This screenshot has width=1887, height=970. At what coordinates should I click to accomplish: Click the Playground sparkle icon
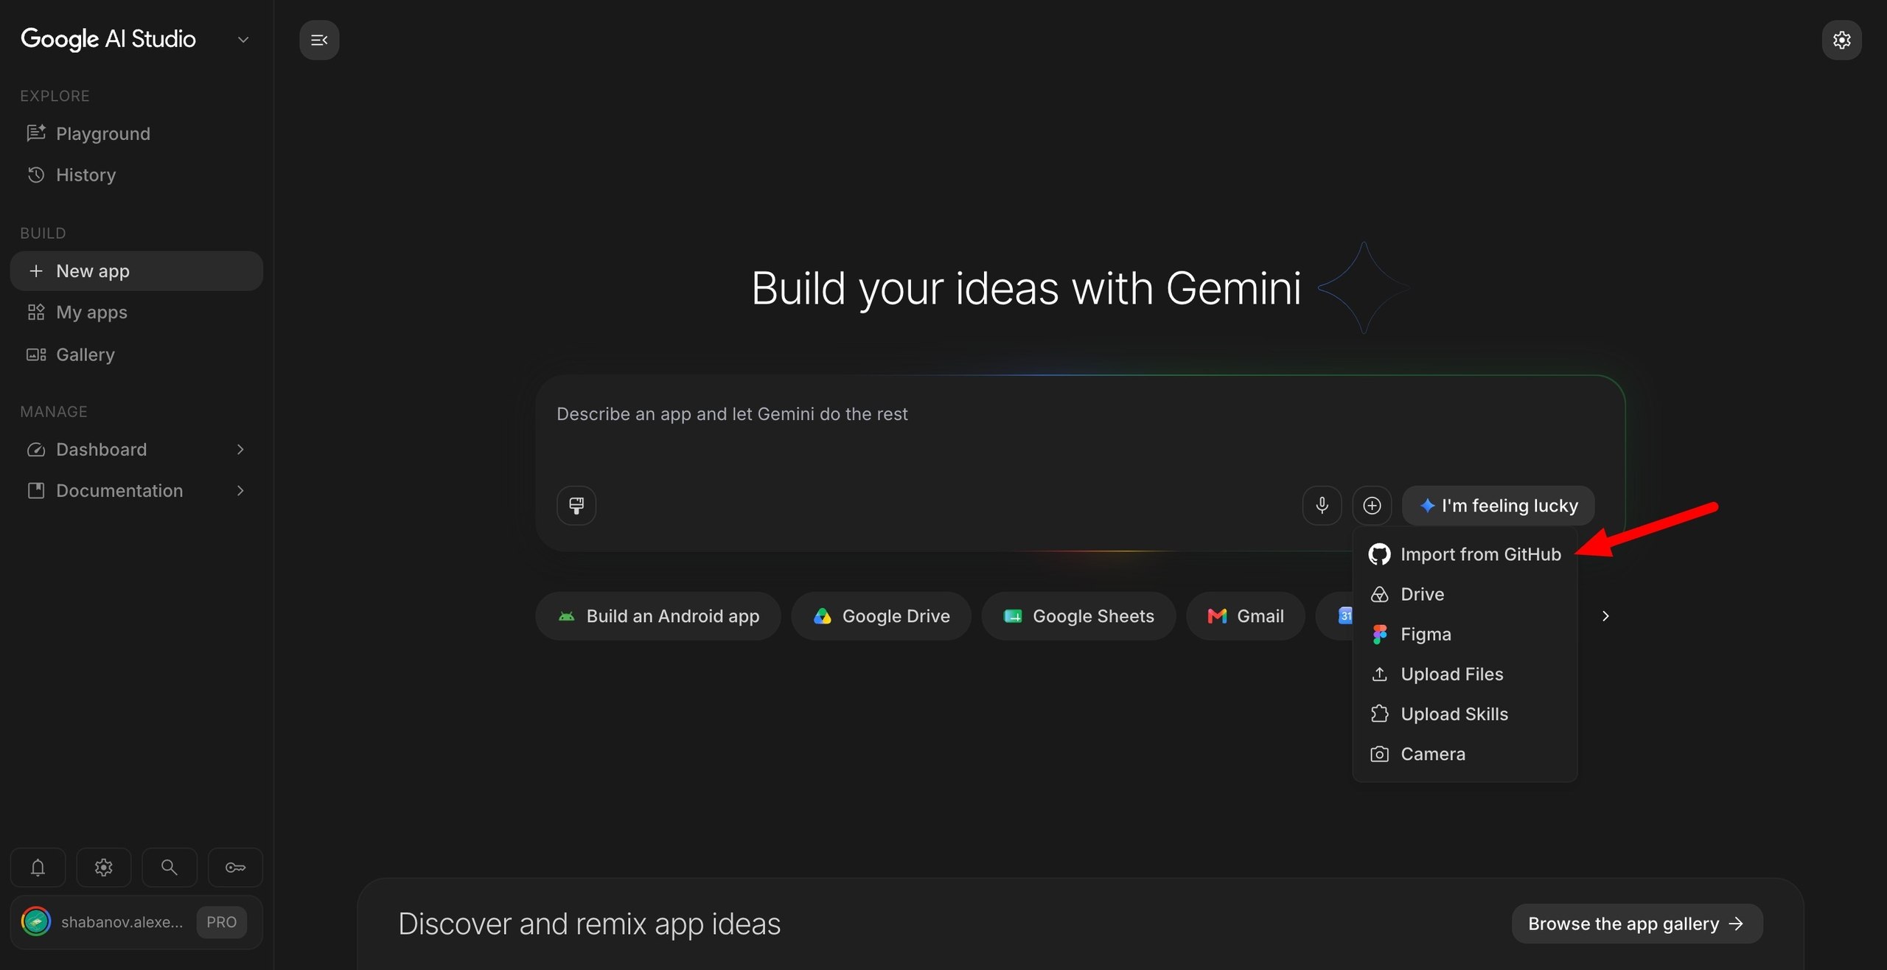[x=36, y=133]
